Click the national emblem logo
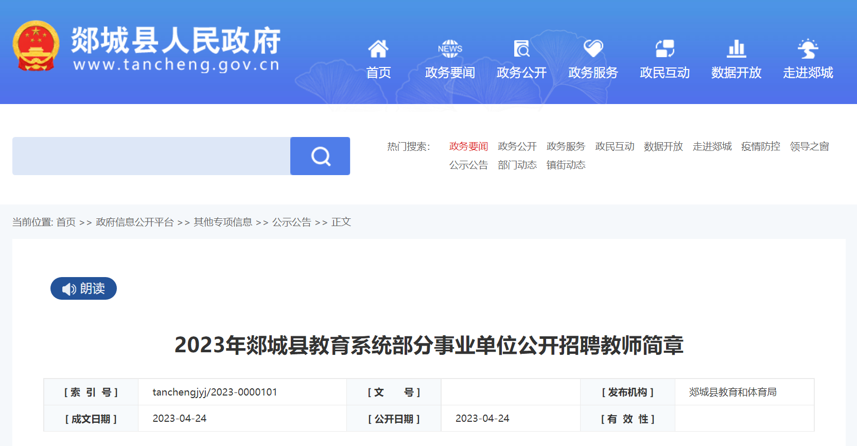This screenshot has width=857, height=446. click(x=36, y=46)
